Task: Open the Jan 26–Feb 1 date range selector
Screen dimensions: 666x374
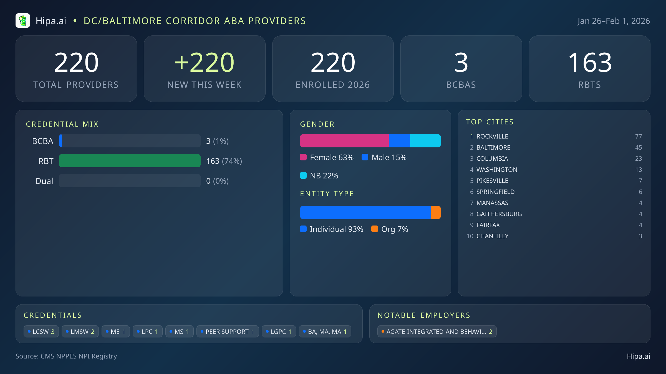Action: pos(614,21)
